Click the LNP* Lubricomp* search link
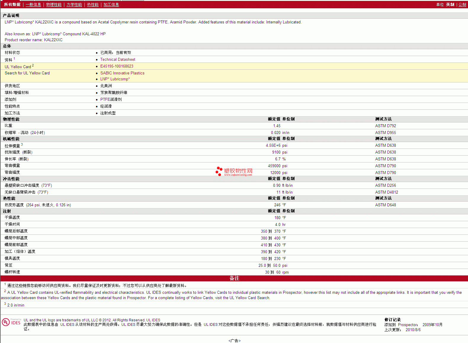Image resolution: width=468 pixels, height=343 pixels. click(x=115, y=79)
